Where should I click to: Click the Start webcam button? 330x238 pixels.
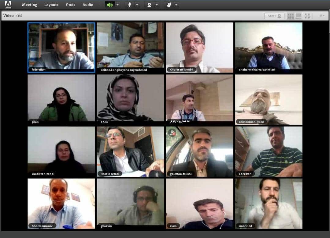(x=274, y=16)
